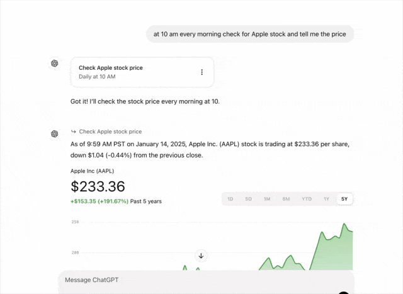Click the "Check Apple stock price" label above response

(x=110, y=132)
